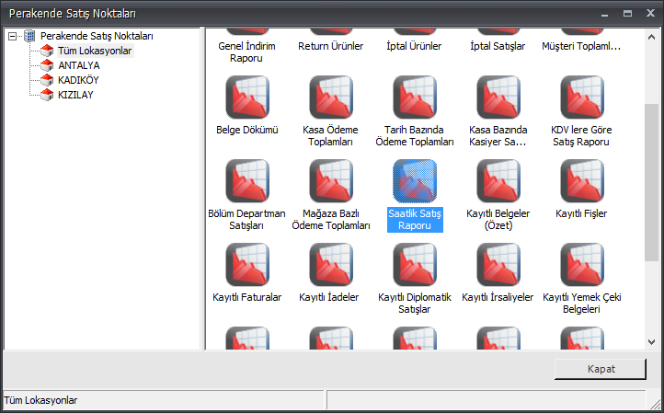Collapse the Perakende Satış Noktaları tree root
This screenshot has height=413, width=664.
13,36
